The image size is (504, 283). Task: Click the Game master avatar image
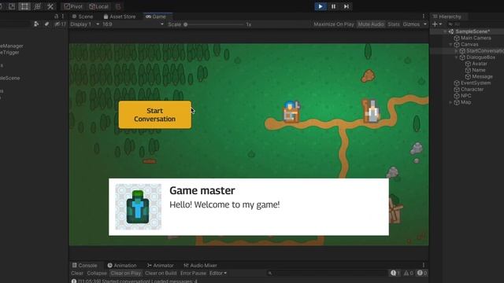pyautogui.click(x=139, y=207)
